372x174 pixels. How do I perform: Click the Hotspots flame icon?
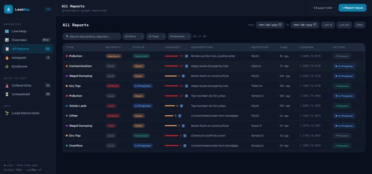[7, 57]
